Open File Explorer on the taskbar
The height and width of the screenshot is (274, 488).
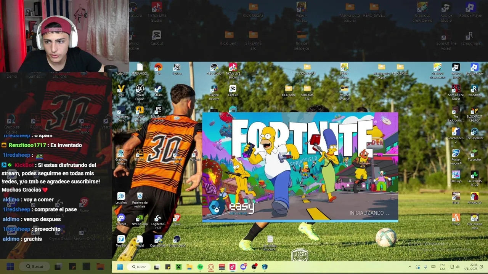click(x=189, y=267)
